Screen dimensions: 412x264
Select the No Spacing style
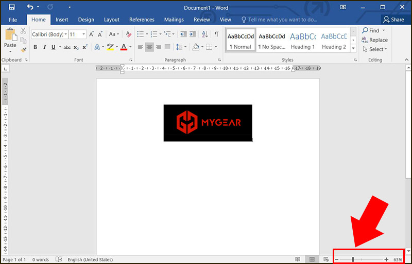point(272,40)
